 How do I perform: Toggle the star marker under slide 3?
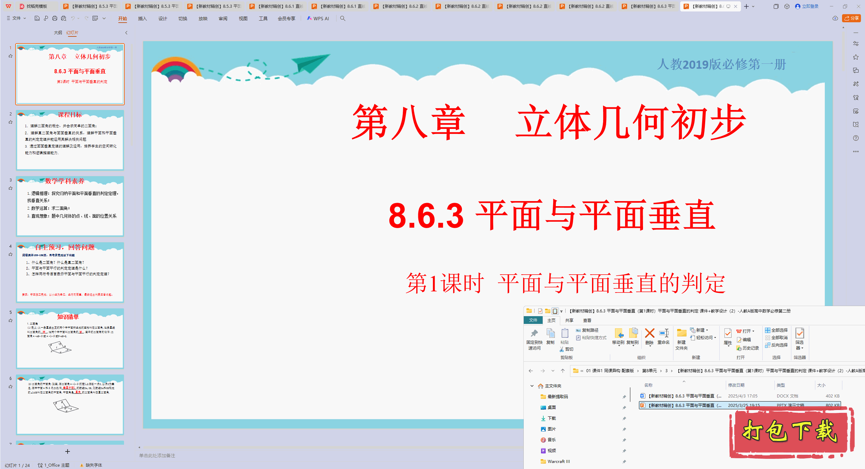coord(10,188)
